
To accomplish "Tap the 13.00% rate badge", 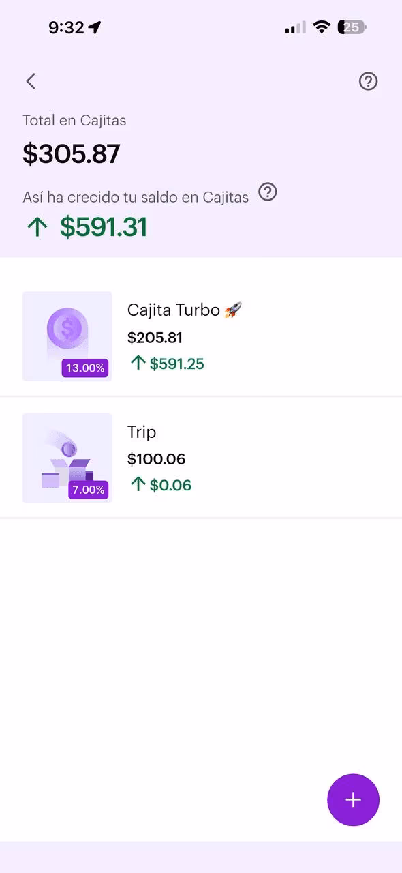I will [x=85, y=368].
